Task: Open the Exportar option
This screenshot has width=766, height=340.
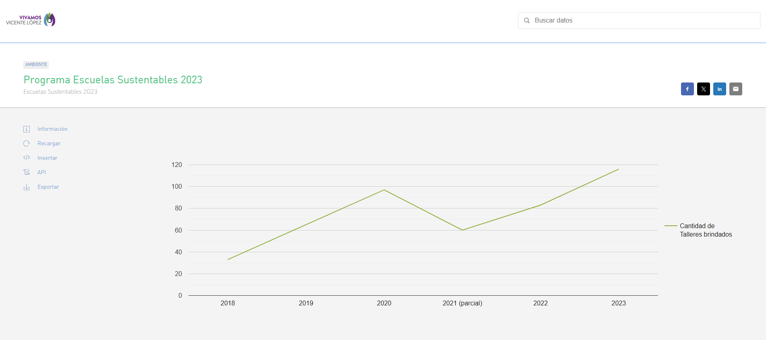Action: [48, 187]
